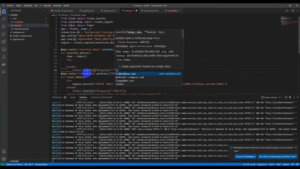Image resolution: width=300 pixels, height=169 pixels.
Task: Open the Testing flask view
Action: click(4, 57)
